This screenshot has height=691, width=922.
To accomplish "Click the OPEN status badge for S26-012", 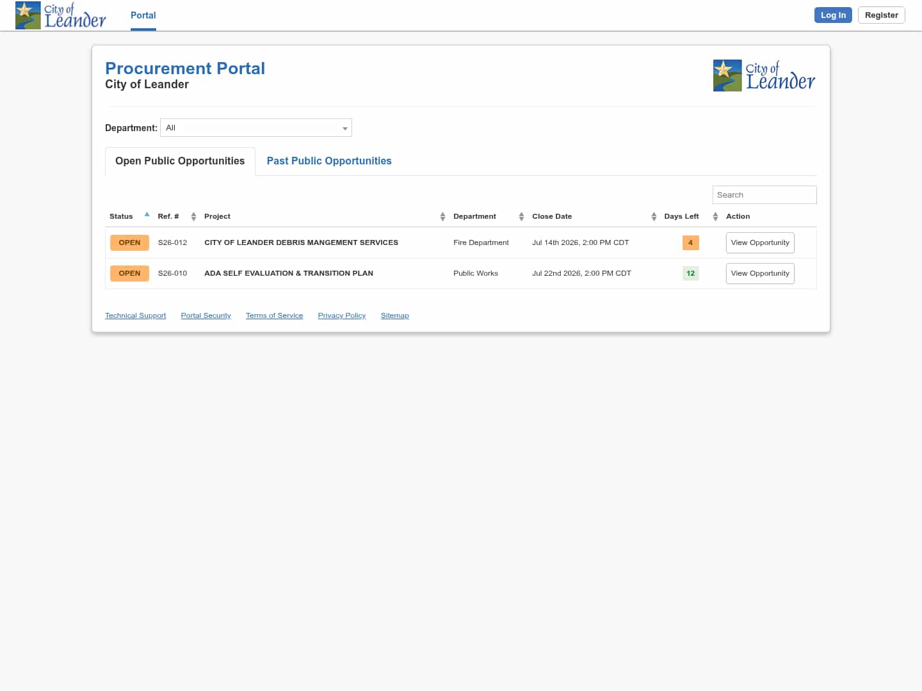I will pos(129,242).
